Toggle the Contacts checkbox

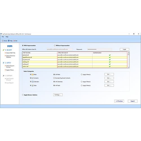pos(30,78)
